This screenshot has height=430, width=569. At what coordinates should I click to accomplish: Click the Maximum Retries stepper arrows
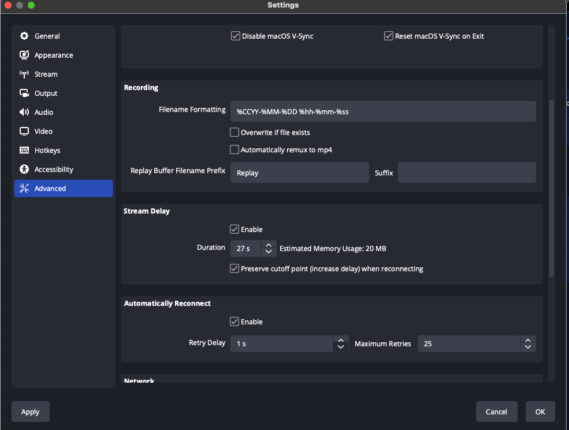click(x=527, y=343)
